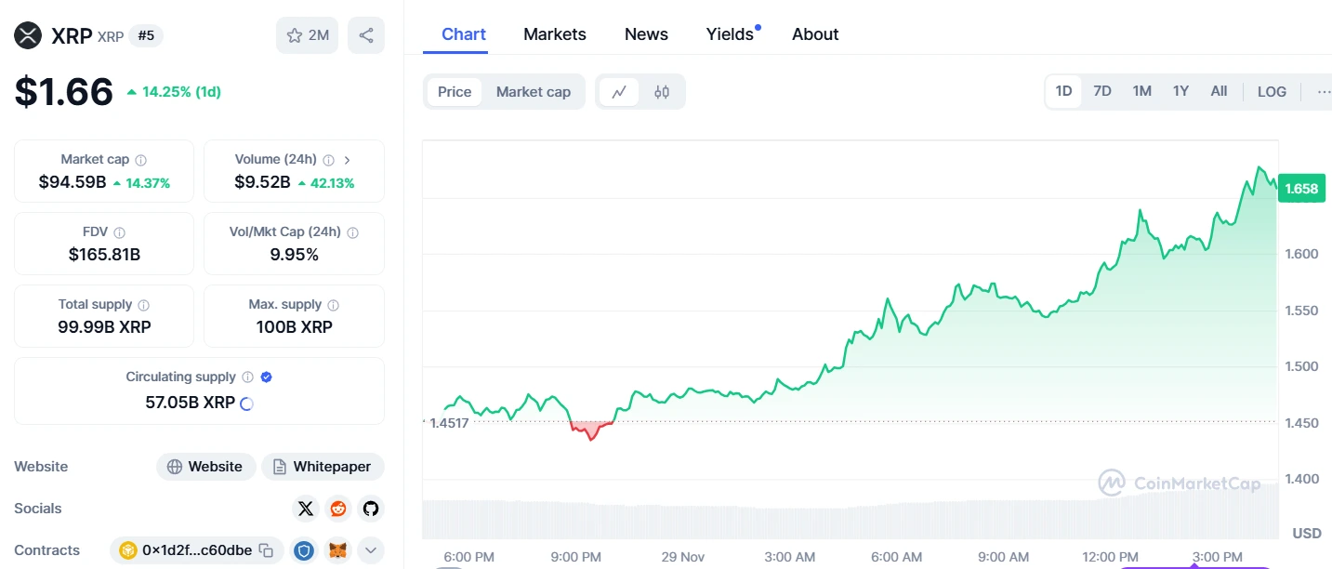Open Volume (24h) details arrow
Screen dimensions: 1332x569
347,160
